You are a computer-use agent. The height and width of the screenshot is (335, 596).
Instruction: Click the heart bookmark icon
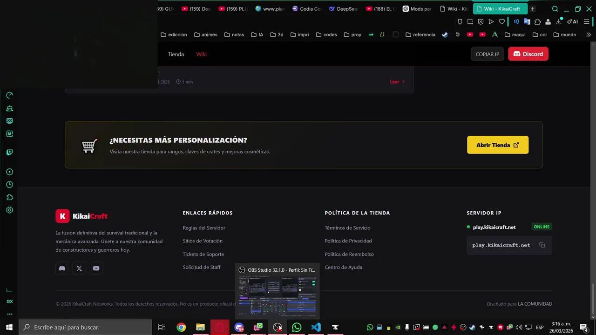coord(501,21)
